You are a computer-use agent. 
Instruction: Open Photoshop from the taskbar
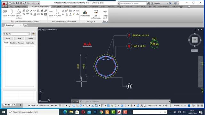95,112
